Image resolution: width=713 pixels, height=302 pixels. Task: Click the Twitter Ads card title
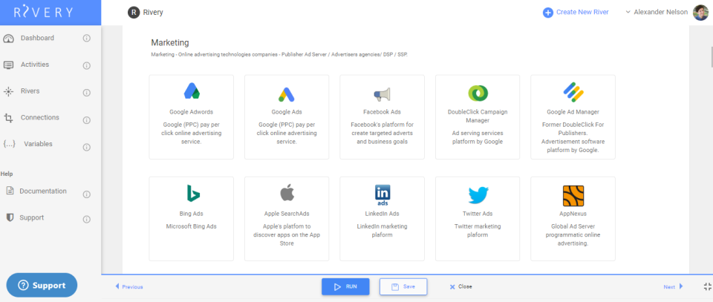click(478, 214)
